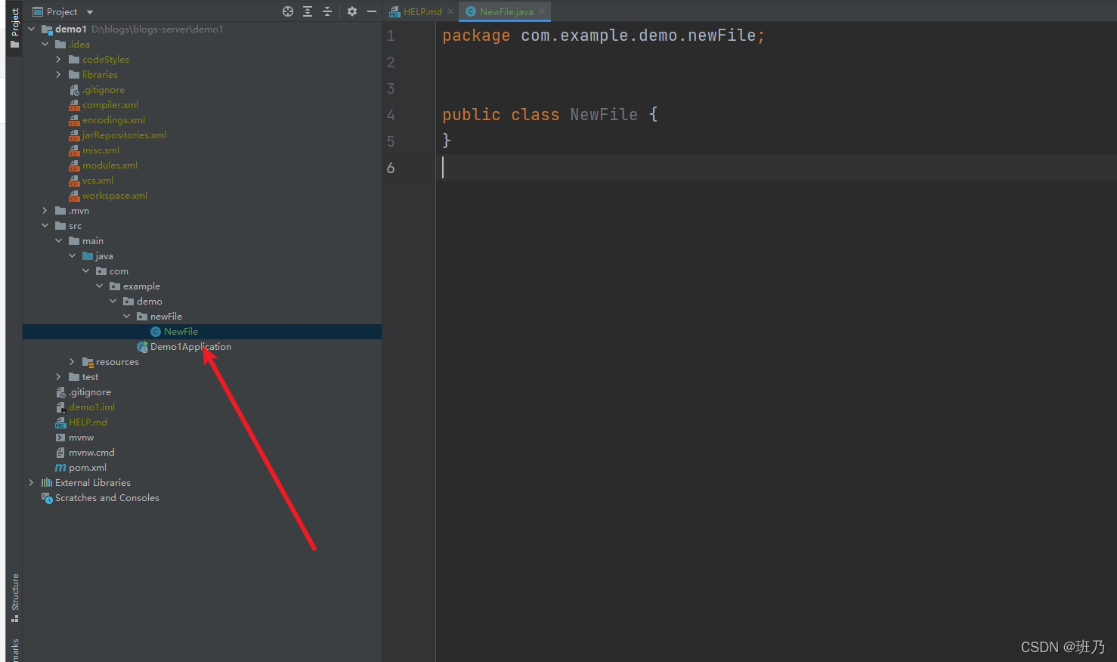Expand External Libraries node

32,482
